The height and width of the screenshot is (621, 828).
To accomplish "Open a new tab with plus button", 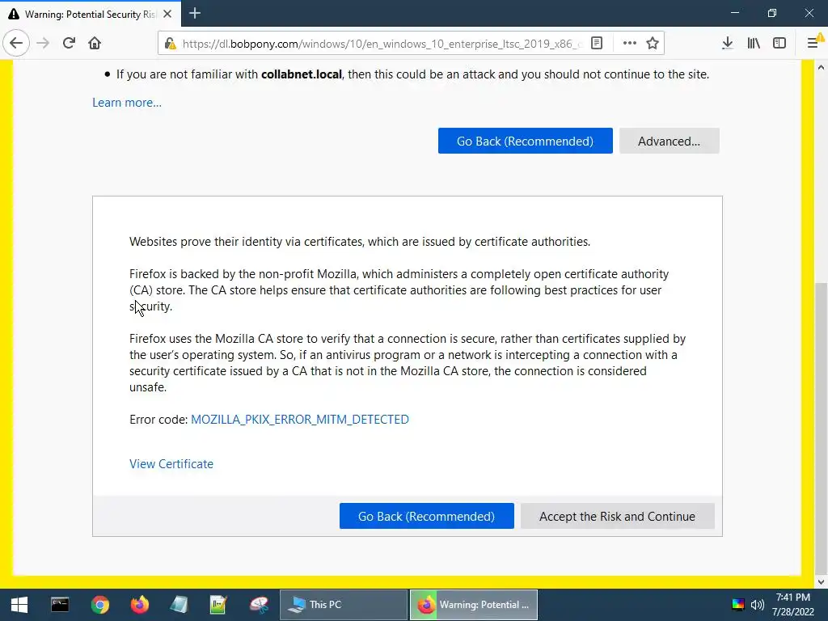I will tap(195, 13).
